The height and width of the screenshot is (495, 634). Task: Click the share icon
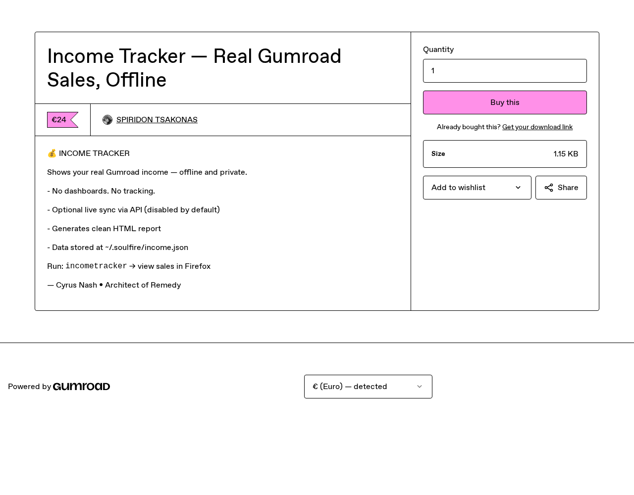pyautogui.click(x=549, y=188)
